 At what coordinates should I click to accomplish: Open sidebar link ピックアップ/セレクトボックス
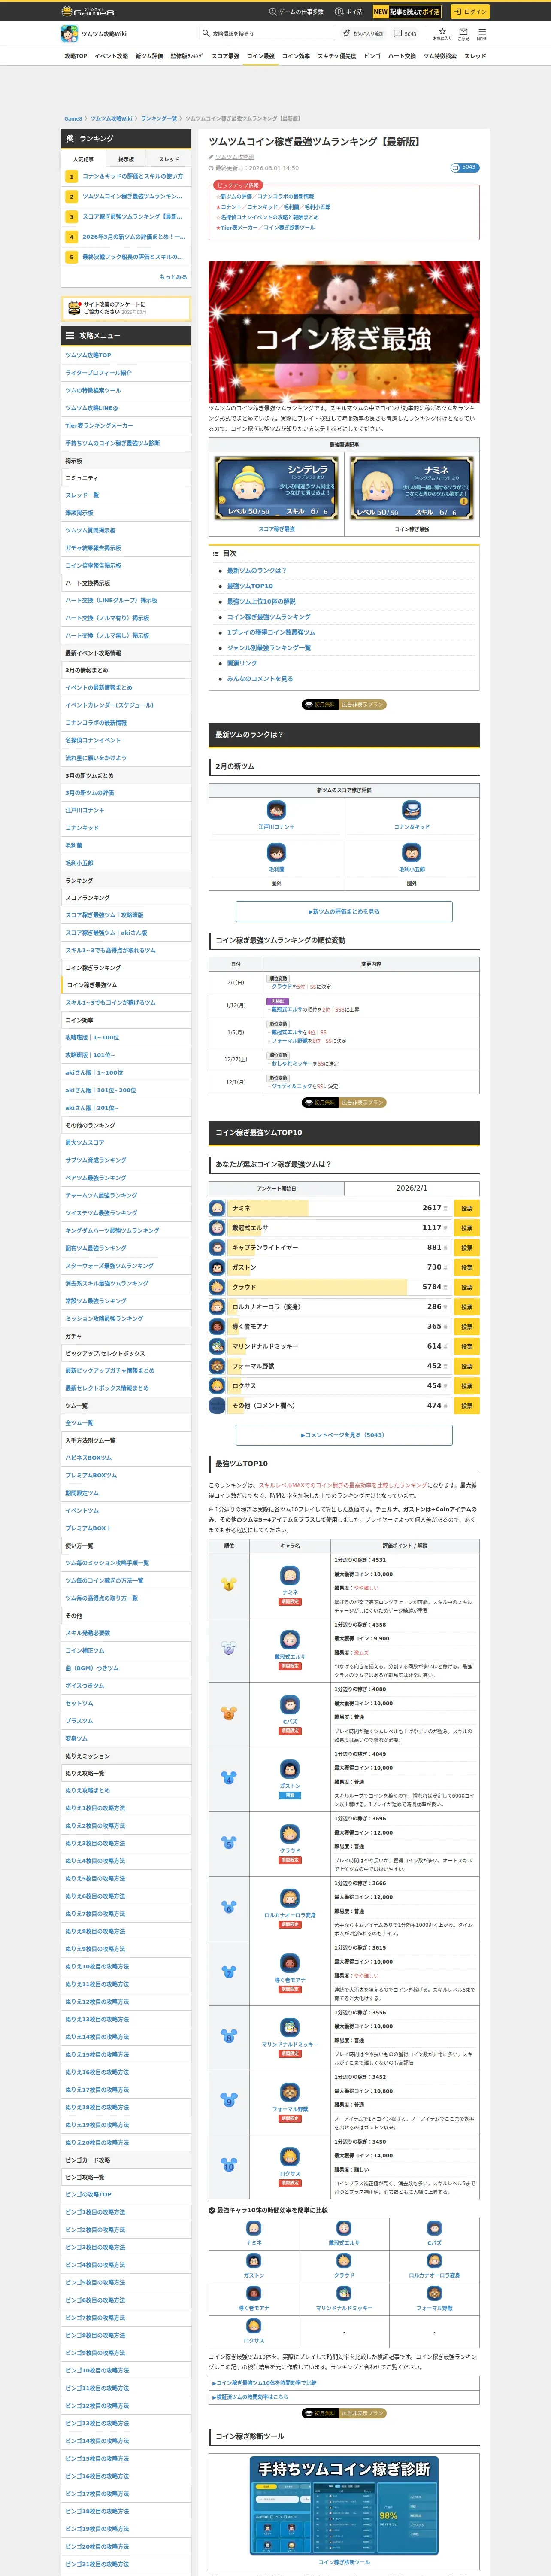tap(105, 1353)
